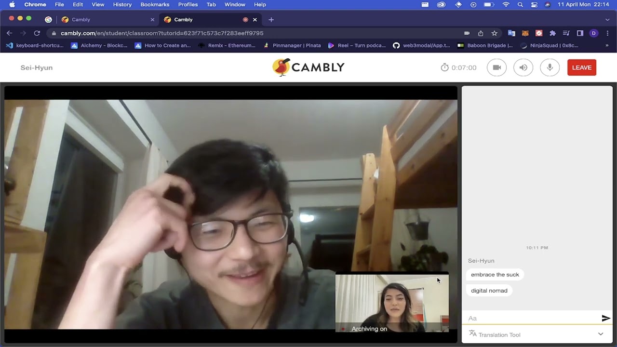Select the "embrace the suck" chat message
Viewport: 617px width, 347px height.
pos(495,275)
